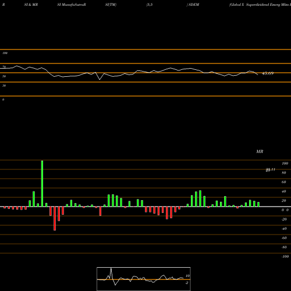Click the 100 label on MR axis
The width and height of the screenshot is (291, 291).
[x=285, y=164]
